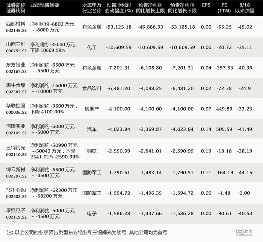Select stock name 三钢闽光
263x242 pixels.
(16, 148)
